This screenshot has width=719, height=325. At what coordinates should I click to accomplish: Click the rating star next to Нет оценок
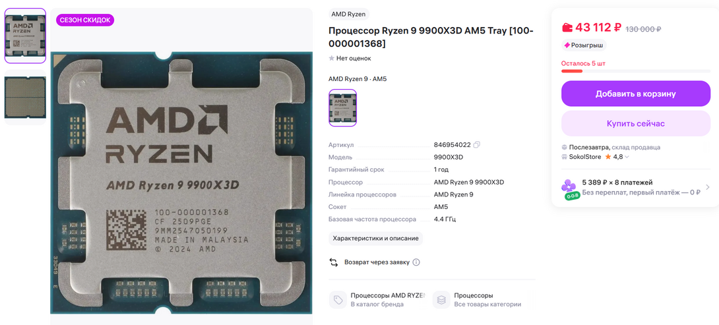coord(332,58)
